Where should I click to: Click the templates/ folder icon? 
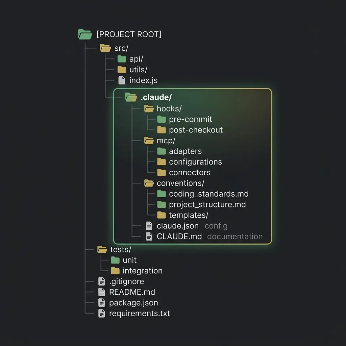(162, 215)
